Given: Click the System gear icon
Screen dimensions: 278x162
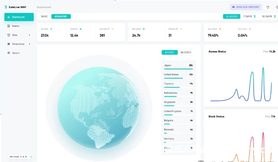Looking at the screenshot, I should (x=9, y=53).
